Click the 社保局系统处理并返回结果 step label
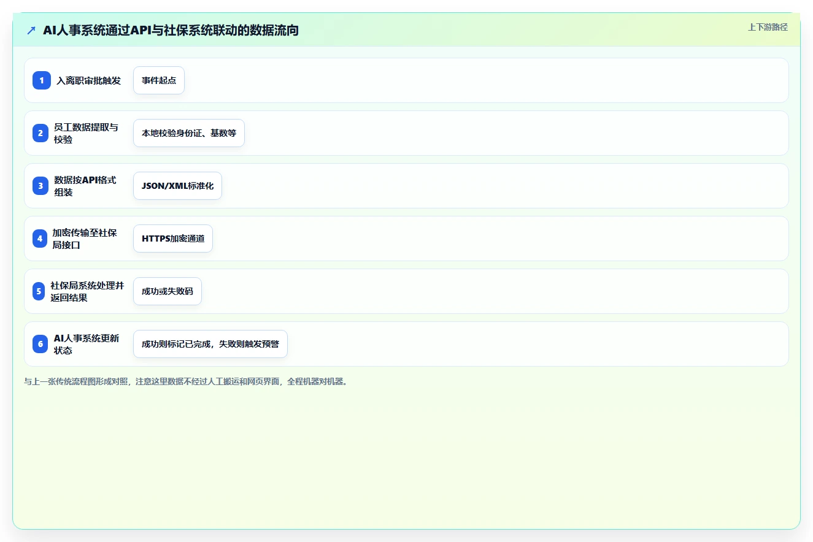Viewport: 813px width, 542px height. [88, 291]
